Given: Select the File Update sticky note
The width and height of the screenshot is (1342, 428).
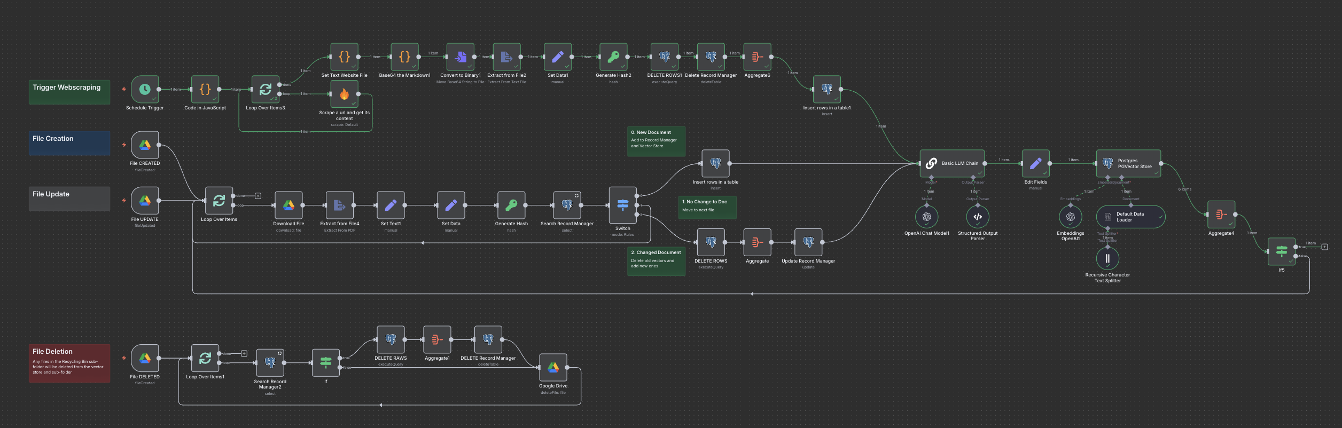Looking at the screenshot, I should click(69, 199).
